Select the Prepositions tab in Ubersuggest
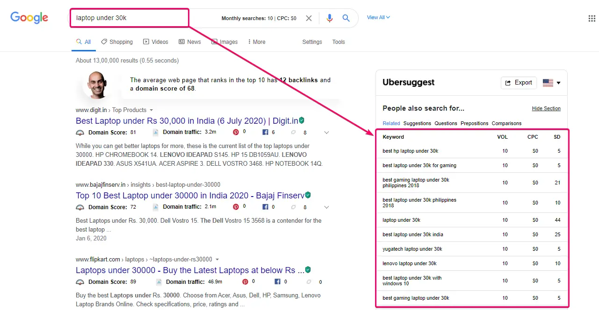 [x=474, y=123]
